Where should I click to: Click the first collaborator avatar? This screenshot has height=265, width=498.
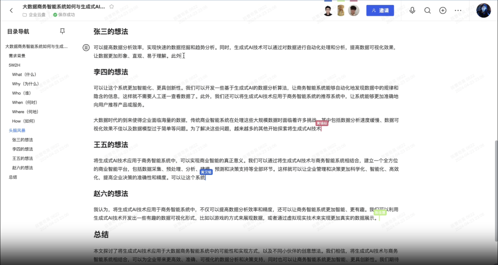coord(328,11)
